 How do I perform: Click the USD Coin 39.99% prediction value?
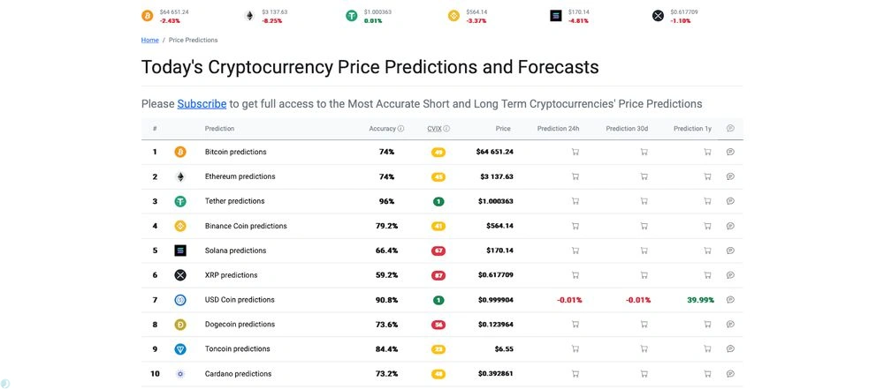[x=700, y=300]
